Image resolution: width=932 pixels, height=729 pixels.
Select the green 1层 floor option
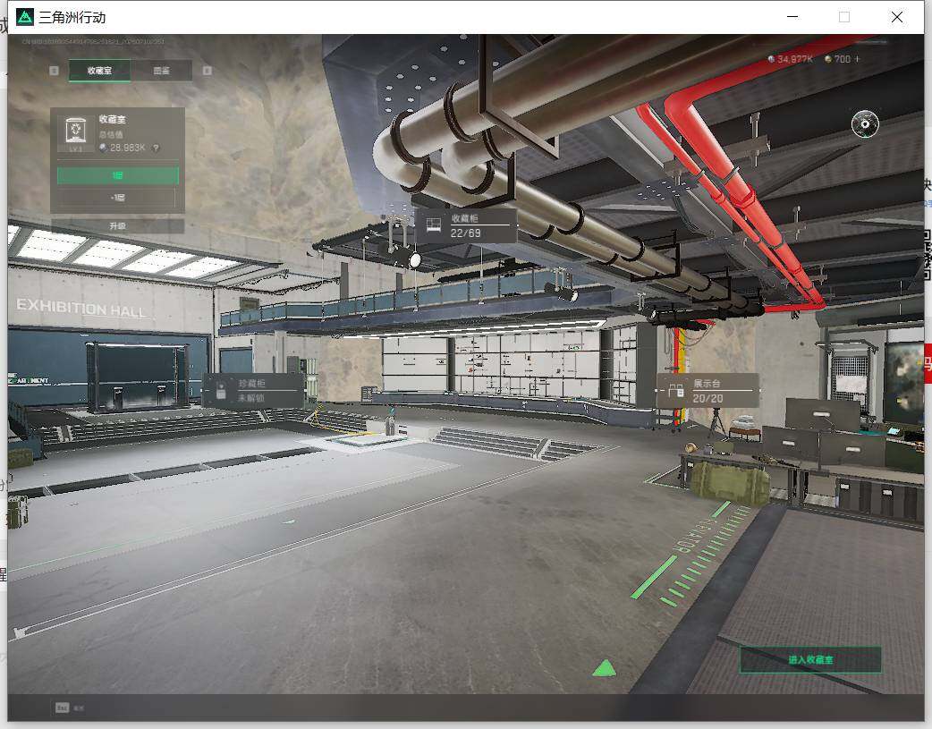coord(118,175)
